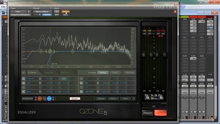The height and width of the screenshot is (124, 220).
Task: Click the next preset plus button
Action: coord(37,15)
